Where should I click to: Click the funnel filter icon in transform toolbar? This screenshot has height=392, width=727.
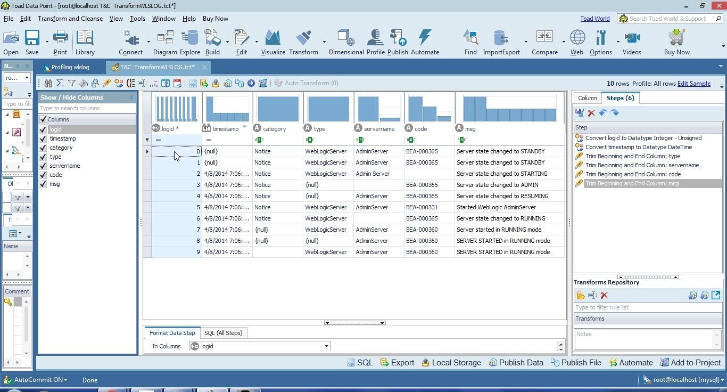click(72, 83)
